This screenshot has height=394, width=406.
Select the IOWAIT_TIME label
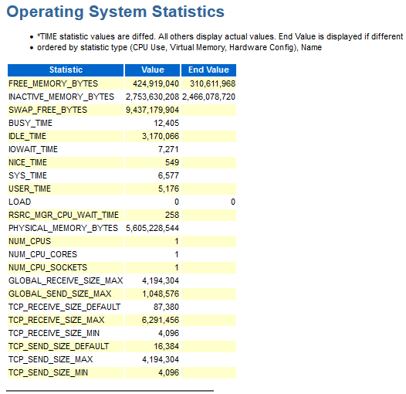tap(33, 149)
